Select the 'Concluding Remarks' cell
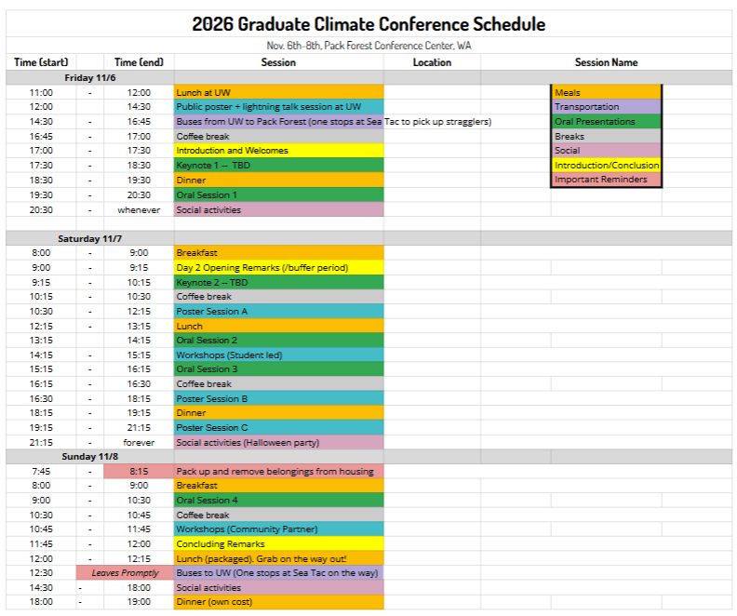 [279, 543]
